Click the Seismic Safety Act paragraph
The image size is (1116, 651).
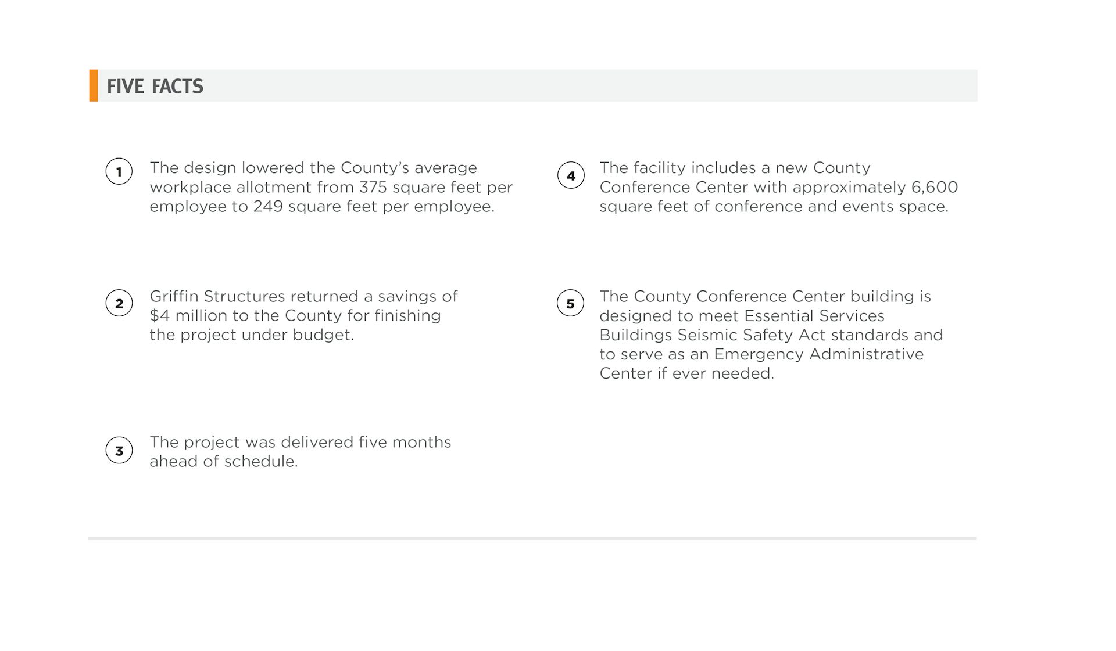point(771,335)
